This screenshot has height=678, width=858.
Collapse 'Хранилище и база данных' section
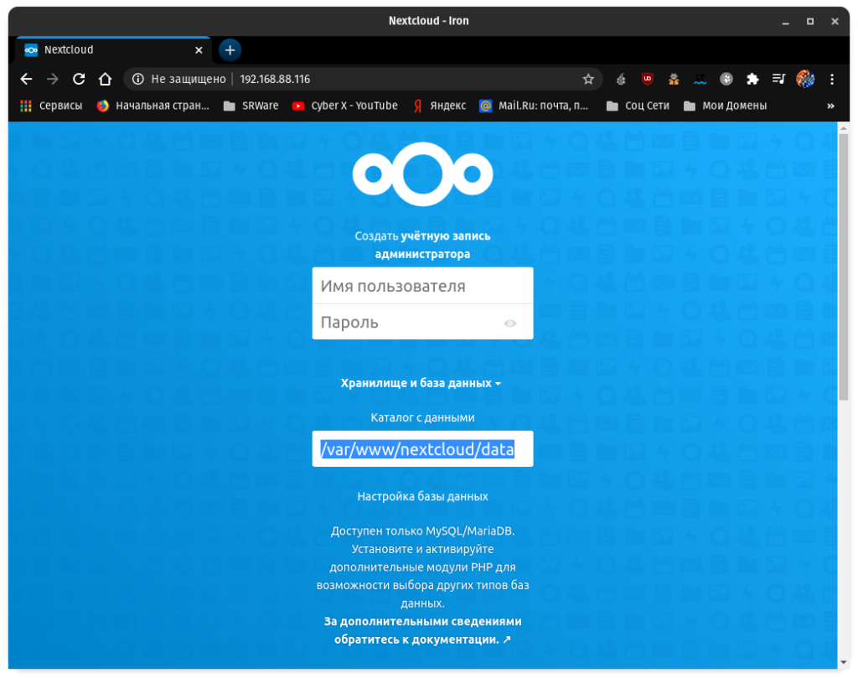[421, 383]
